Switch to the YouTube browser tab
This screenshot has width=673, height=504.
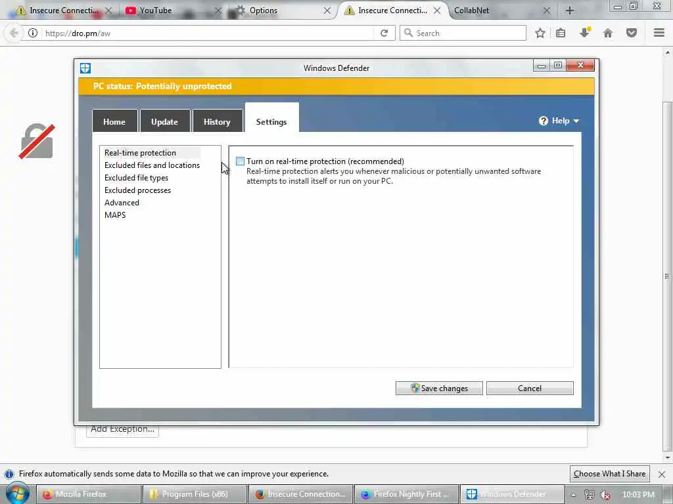172,10
